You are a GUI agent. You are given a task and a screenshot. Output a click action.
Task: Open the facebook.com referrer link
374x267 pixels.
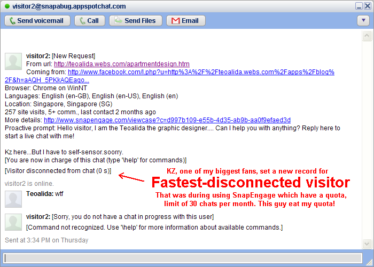(x=201, y=72)
